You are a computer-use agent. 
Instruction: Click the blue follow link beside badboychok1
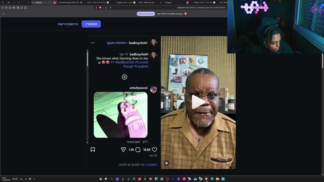(116, 43)
